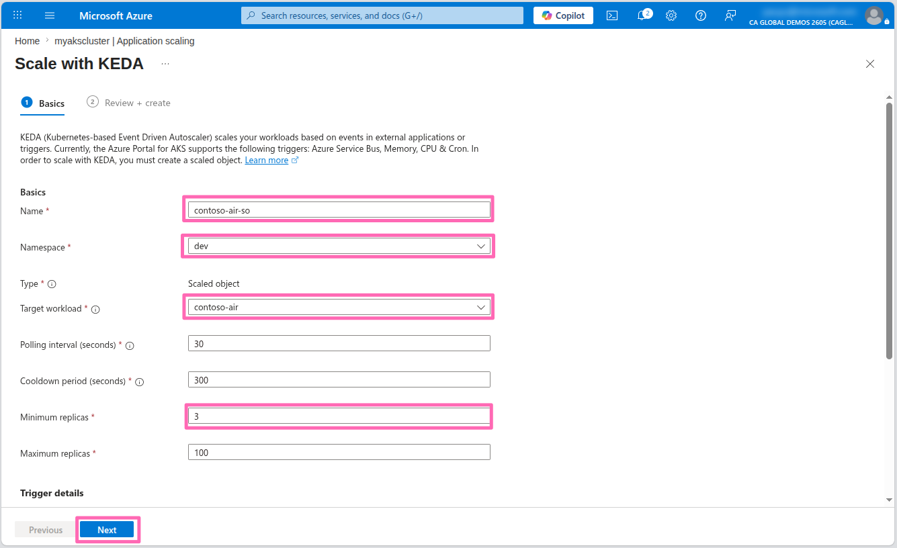This screenshot has height=548, width=897.
Task: Open myakscluster Application scaling breadcrumb
Action: (124, 41)
